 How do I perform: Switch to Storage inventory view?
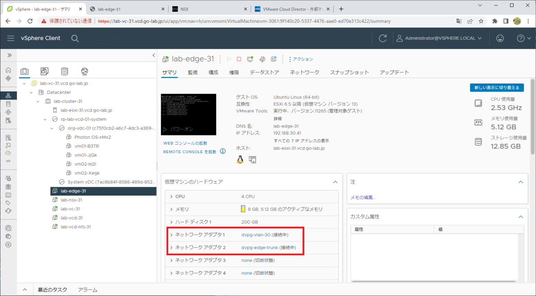[64, 71]
